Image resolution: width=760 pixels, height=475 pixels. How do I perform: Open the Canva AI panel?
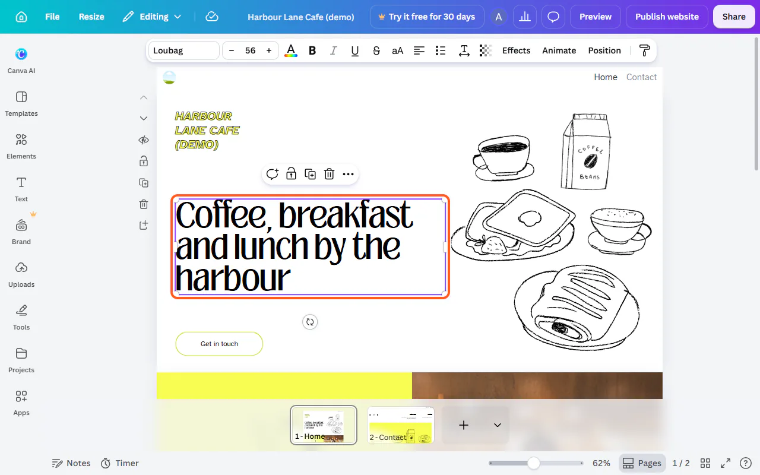[x=21, y=60]
